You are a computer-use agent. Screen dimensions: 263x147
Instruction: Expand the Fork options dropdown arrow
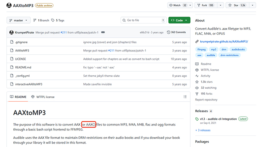tap(221, 5)
